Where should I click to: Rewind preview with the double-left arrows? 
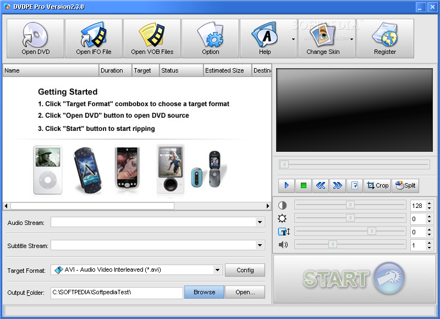(321, 185)
